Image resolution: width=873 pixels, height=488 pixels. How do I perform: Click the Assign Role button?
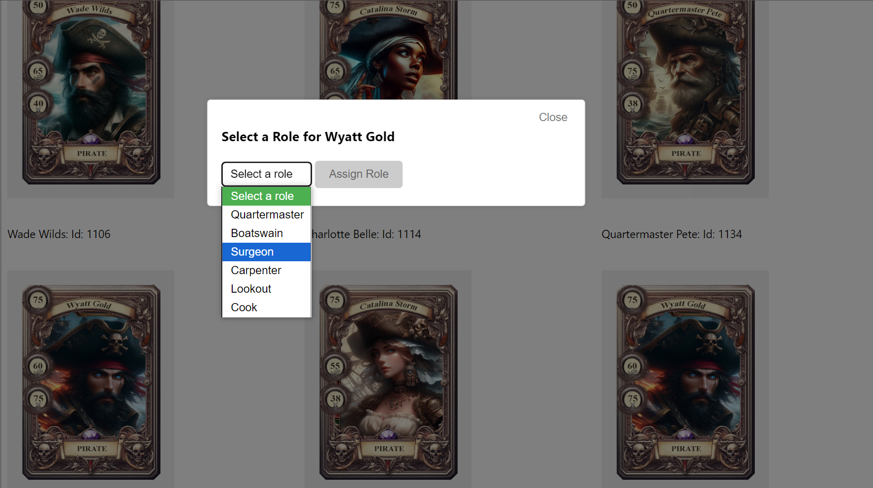pos(359,174)
